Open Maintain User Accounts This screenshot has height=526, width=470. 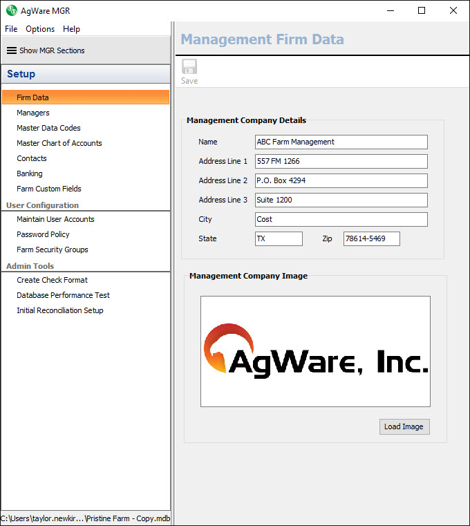[55, 219]
